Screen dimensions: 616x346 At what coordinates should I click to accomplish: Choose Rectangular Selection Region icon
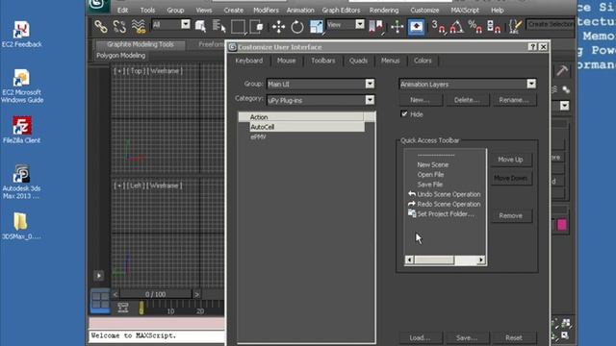[x=238, y=27]
